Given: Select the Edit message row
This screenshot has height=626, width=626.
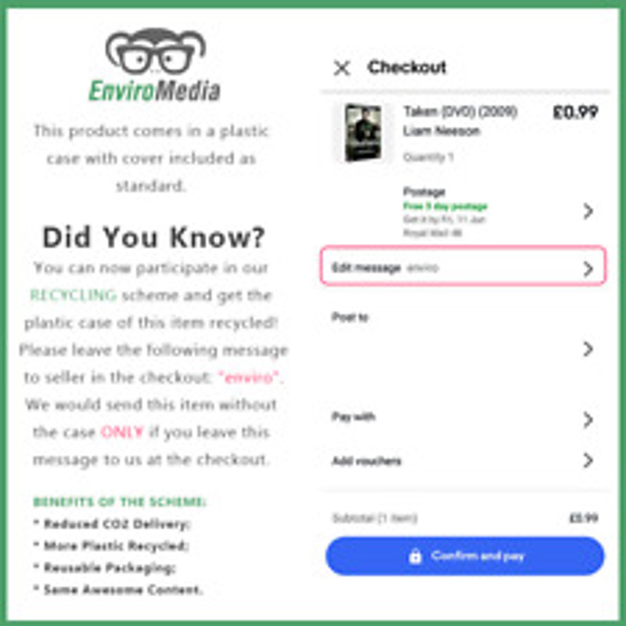Looking at the screenshot, I should [463, 266].
